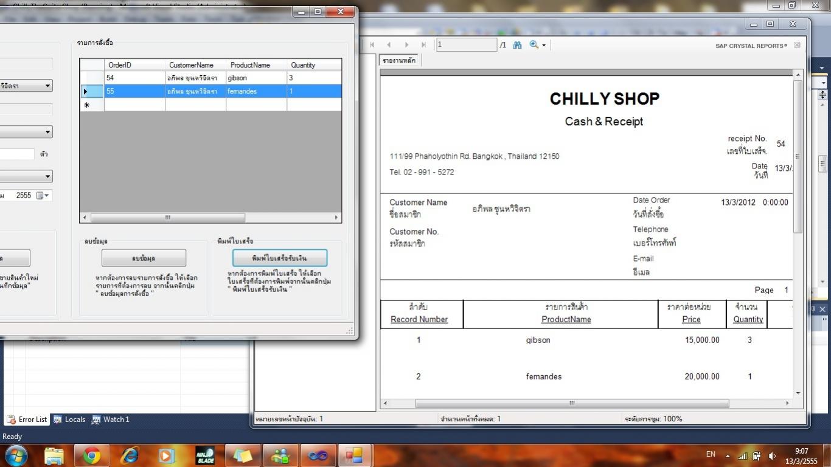831x467 pixels.
Task: Click report horizontal scrollbar thumb
Action: point(572,403)
